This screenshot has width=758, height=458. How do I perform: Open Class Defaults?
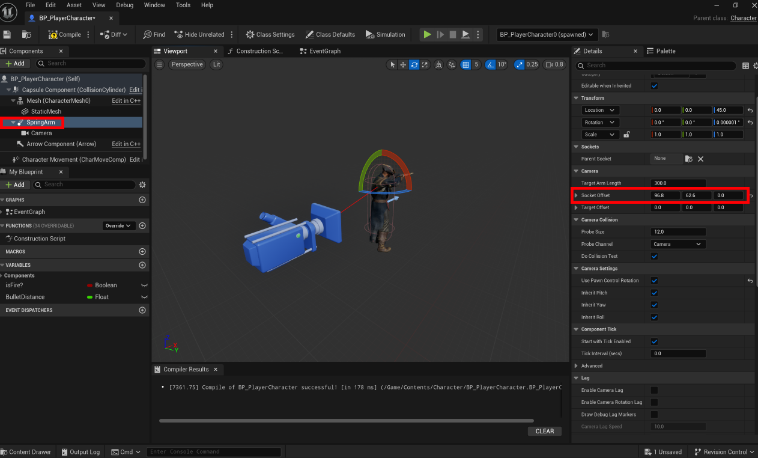[330, 35]
